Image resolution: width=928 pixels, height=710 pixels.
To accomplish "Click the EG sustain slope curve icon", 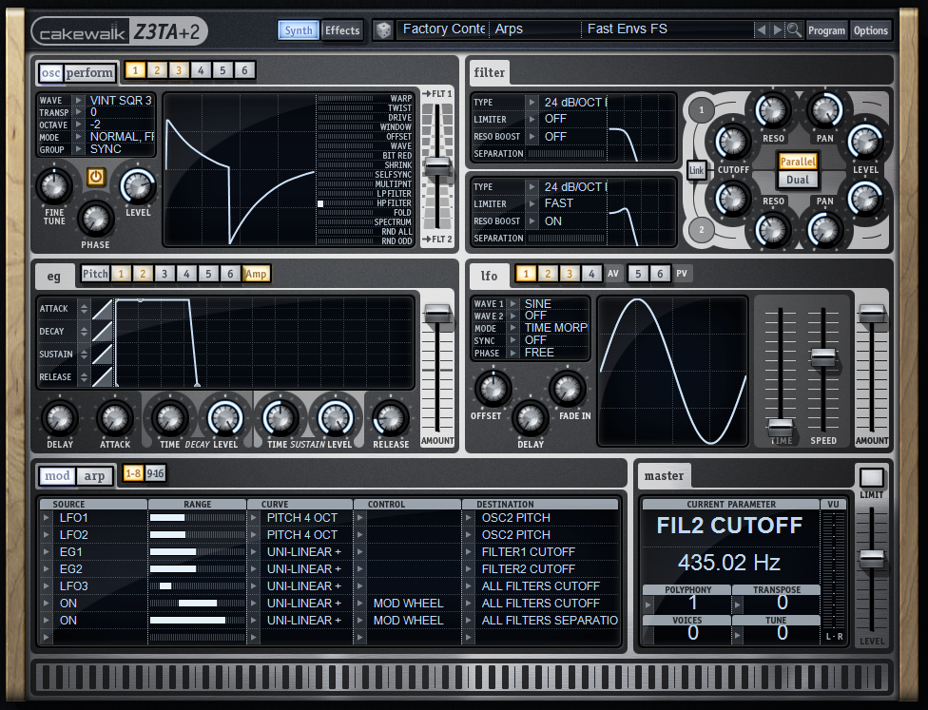I will coord(103,355).
